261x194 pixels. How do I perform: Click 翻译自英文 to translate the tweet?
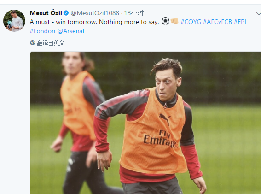pos(51,43)
